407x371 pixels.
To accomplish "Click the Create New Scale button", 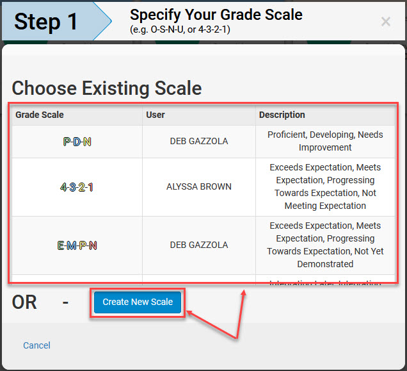I will (x=138, y=302).
